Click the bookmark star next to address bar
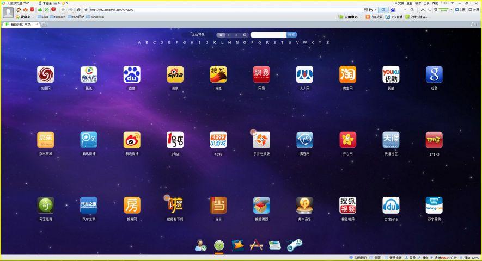 pos(86,10)
